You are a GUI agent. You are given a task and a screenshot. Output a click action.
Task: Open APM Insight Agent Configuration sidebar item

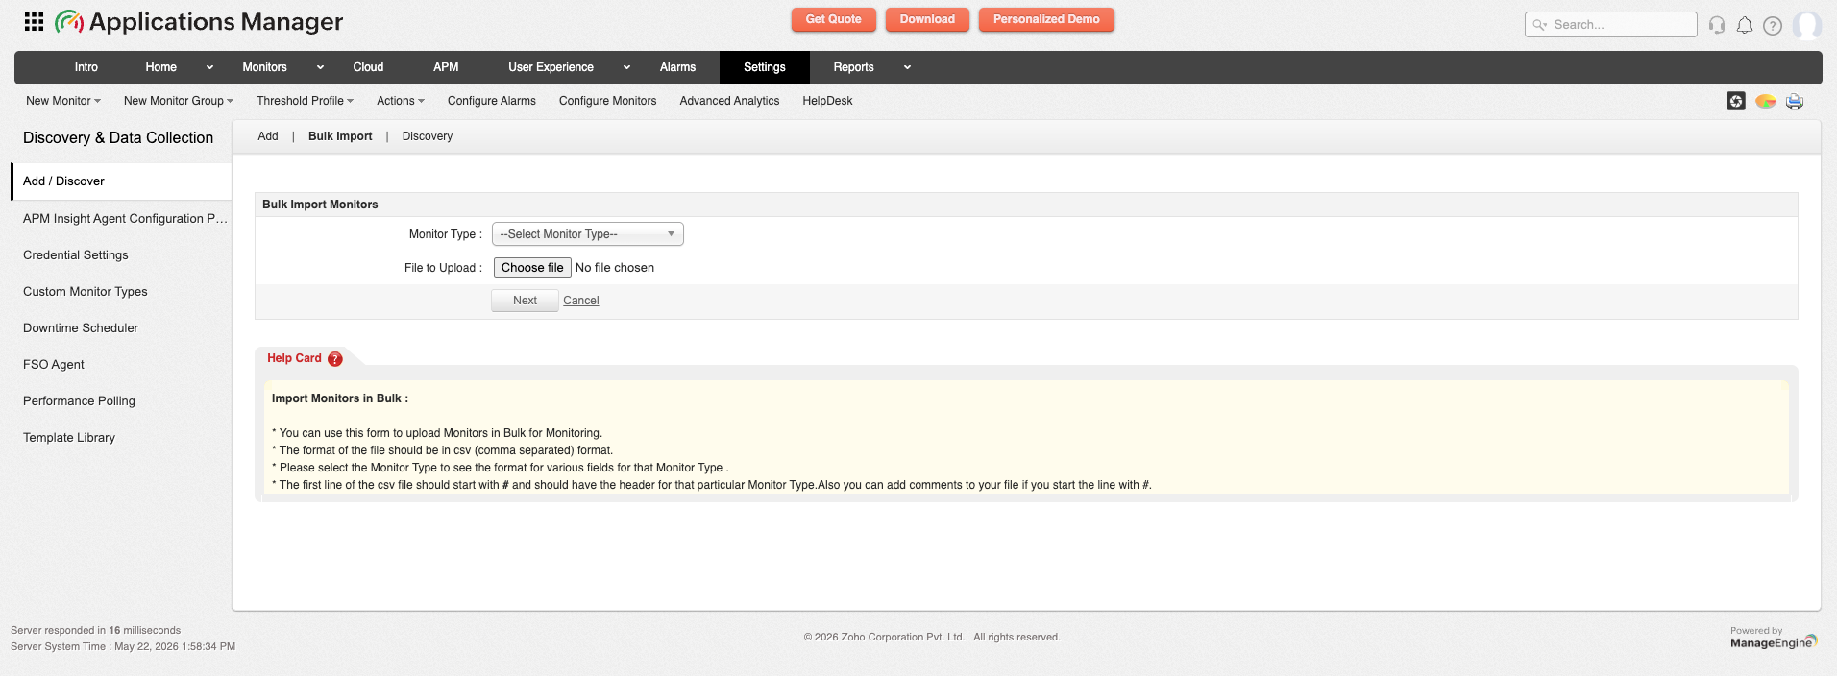125,219
